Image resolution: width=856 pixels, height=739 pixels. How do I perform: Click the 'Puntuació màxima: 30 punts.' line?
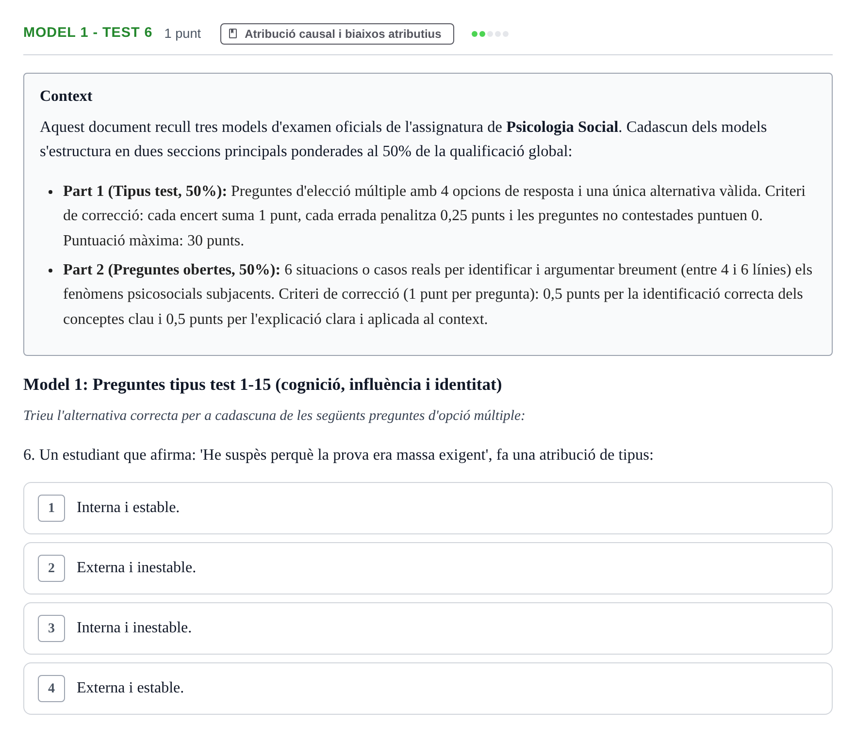(153, 241)
